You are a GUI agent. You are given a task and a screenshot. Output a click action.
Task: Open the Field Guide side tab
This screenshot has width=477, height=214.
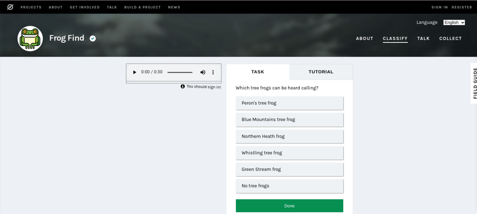coord(474,83)
